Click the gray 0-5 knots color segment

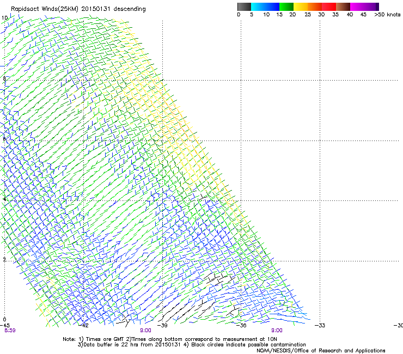tap(244, 7)
